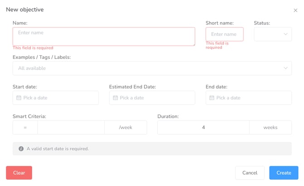Screen dimensions: 304x186
Task: Click the blue Create button
Action: 284,173
